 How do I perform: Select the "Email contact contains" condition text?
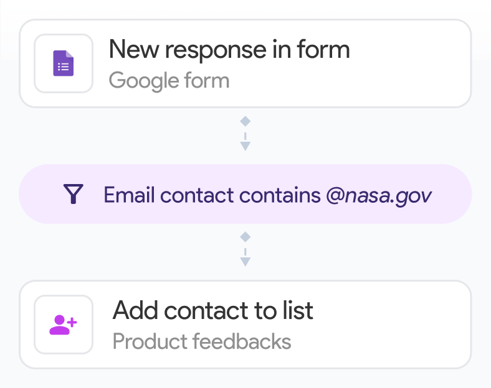pyautogui.click(x=212, y=195)
